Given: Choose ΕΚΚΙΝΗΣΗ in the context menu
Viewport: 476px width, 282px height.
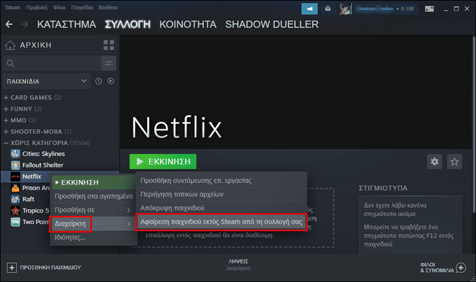Looking at the screenshot, I should [93, 183].
